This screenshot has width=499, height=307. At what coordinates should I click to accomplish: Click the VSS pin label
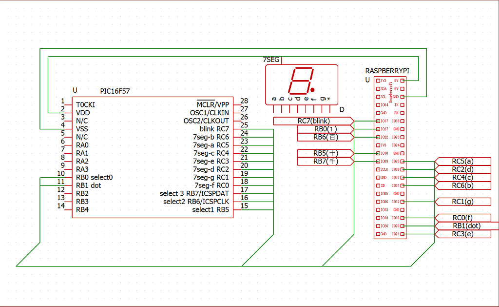tap(82, 129)
